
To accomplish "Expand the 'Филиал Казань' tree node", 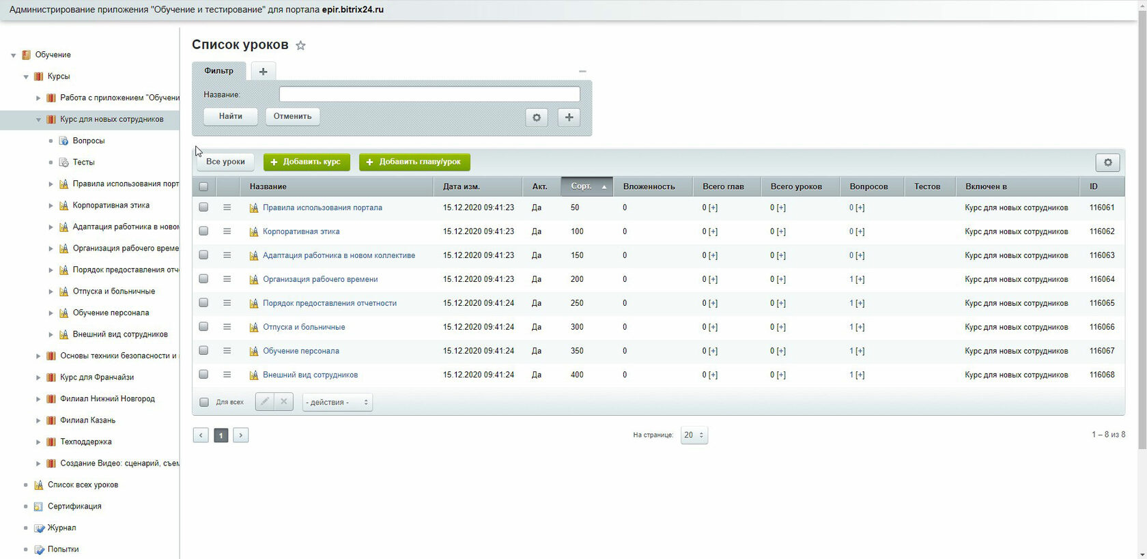I will (x=39, y=420).
